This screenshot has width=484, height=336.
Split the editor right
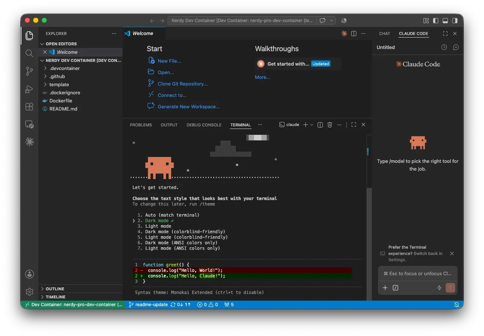pos(354,34)
